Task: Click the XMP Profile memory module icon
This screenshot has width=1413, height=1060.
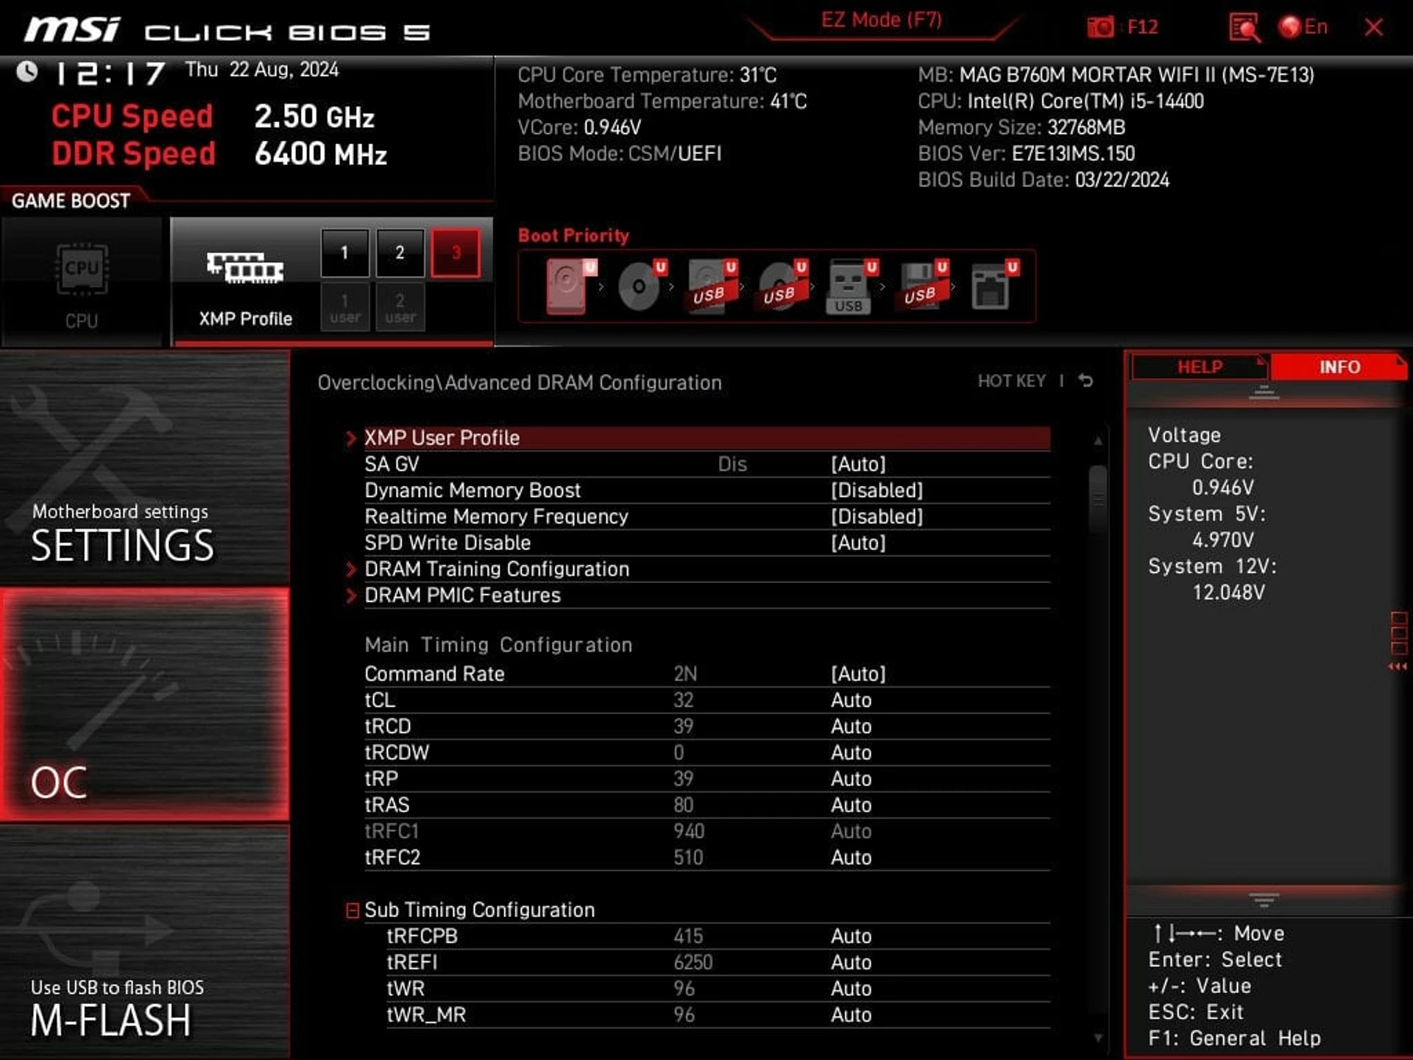Action: pos(245,268)
